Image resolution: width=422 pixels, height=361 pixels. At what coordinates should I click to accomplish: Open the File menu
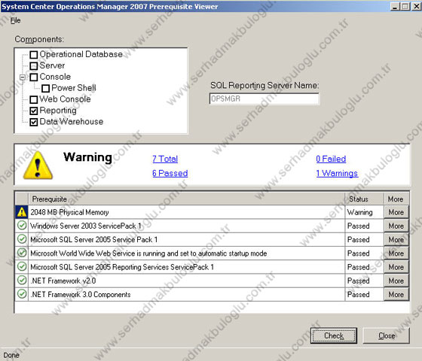click(15, 20)
